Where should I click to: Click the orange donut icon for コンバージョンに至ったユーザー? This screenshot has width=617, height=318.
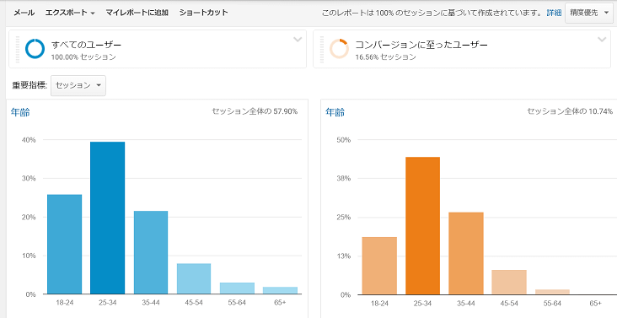tap(339, 49)
